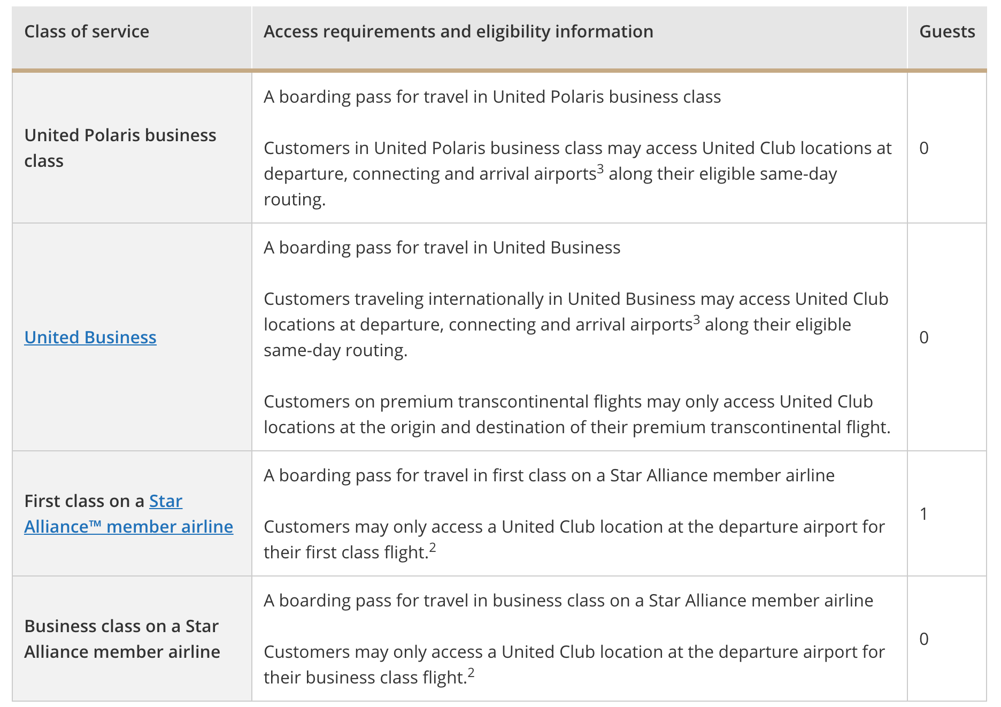Click footnote 3 in Polaris access text
Image resolution: width=1001 pixels, height=707 pixels.
[600, 169]
